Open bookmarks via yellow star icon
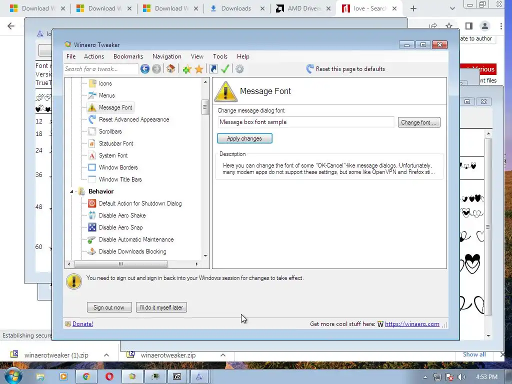512x384 pixels. 199,69
